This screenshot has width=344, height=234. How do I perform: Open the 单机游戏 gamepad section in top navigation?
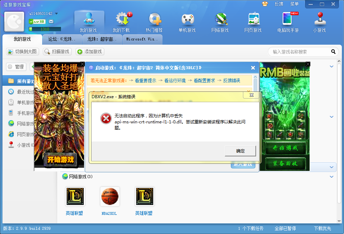187,22
